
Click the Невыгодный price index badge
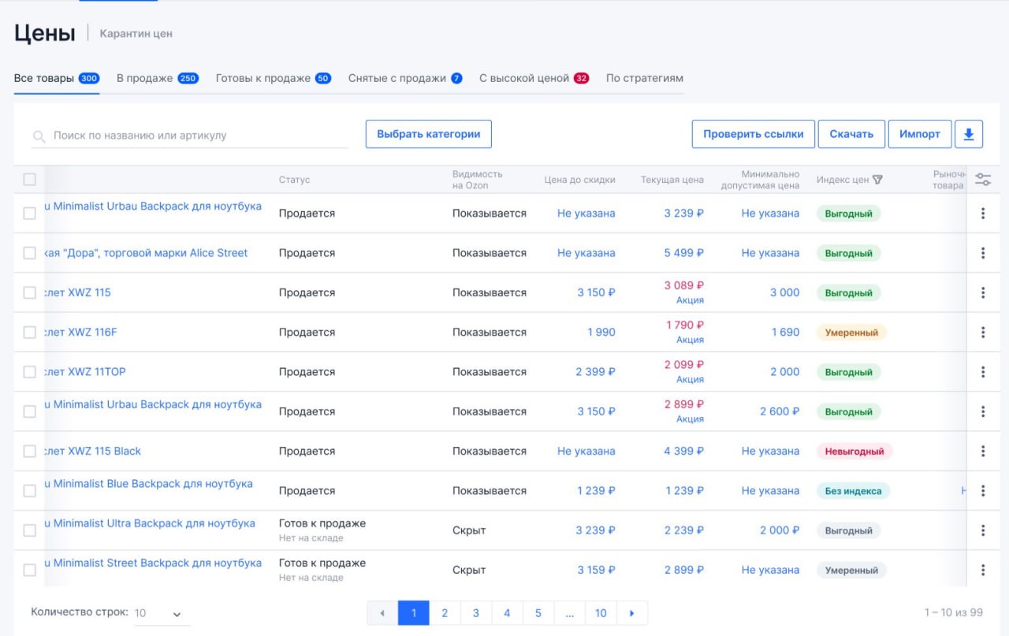(x=854, y=452)
